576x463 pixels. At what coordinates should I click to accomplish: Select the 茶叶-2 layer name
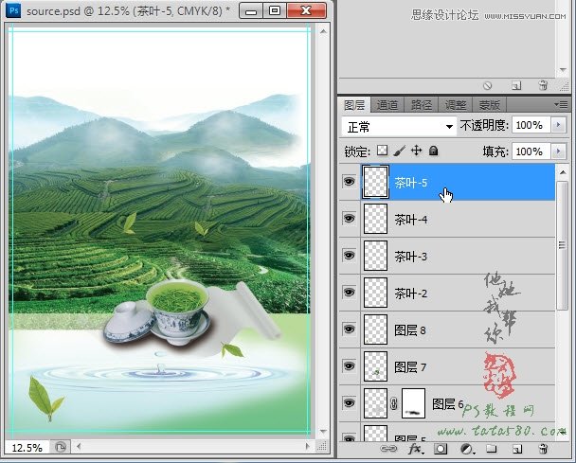pos(411,294)
